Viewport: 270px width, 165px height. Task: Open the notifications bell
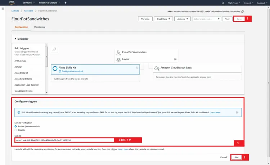tap(222, 3)
